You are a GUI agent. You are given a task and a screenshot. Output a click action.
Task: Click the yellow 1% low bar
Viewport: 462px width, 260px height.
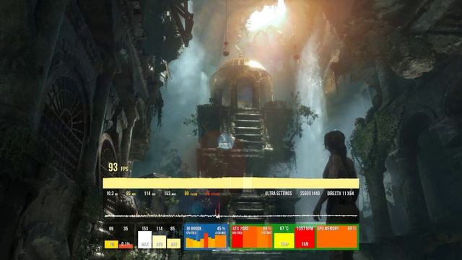click(111, 244)
